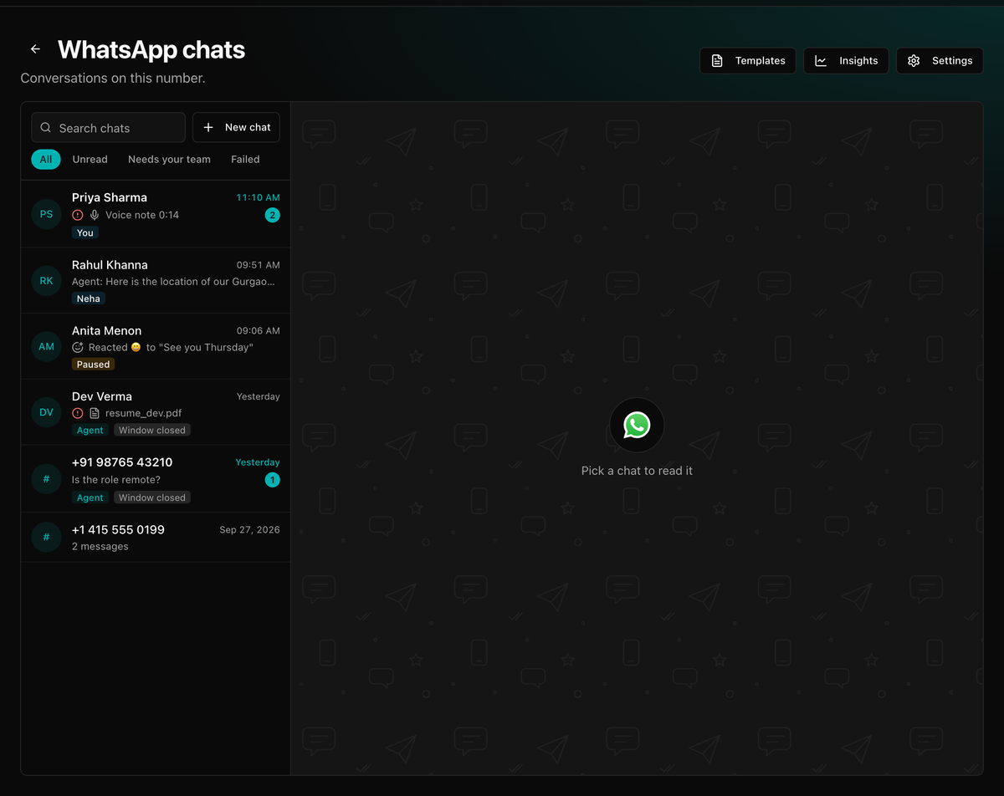Click the RK avatar of Rahul Khanna
This screenshot has height=796, width=1004.
(46, 281)
